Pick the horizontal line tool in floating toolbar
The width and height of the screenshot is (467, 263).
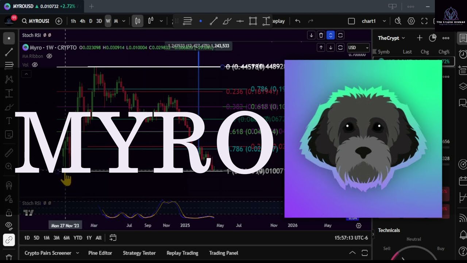coord(240,21)
